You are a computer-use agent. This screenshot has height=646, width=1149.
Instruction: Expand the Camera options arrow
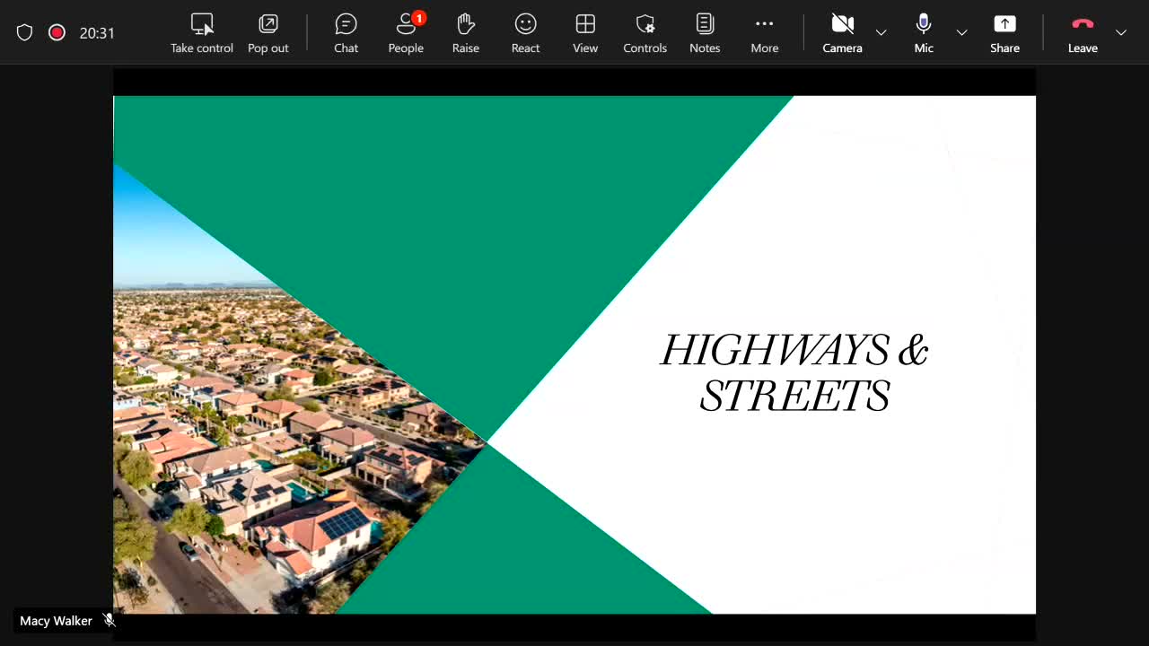pyautogui.click(x=881, y=33)
